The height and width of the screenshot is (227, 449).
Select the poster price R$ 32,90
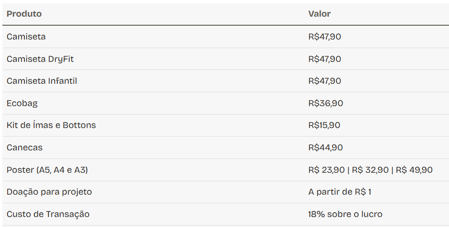coord(370,170)
